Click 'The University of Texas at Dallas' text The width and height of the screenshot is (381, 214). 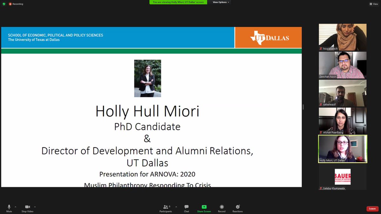pyautogui.click(x=34, y=40)
